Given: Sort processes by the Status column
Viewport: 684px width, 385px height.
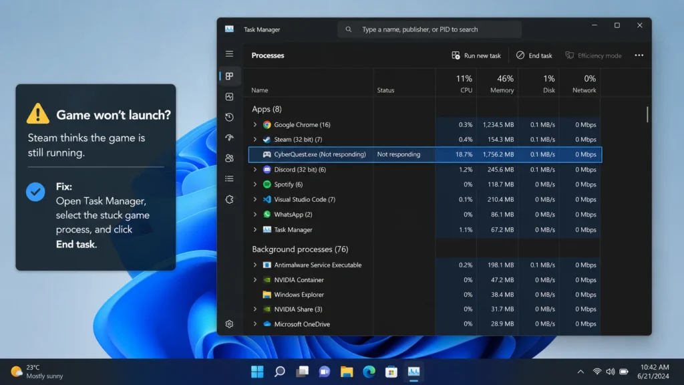Looking at the screenshot, I should click(x=385, y=90).
